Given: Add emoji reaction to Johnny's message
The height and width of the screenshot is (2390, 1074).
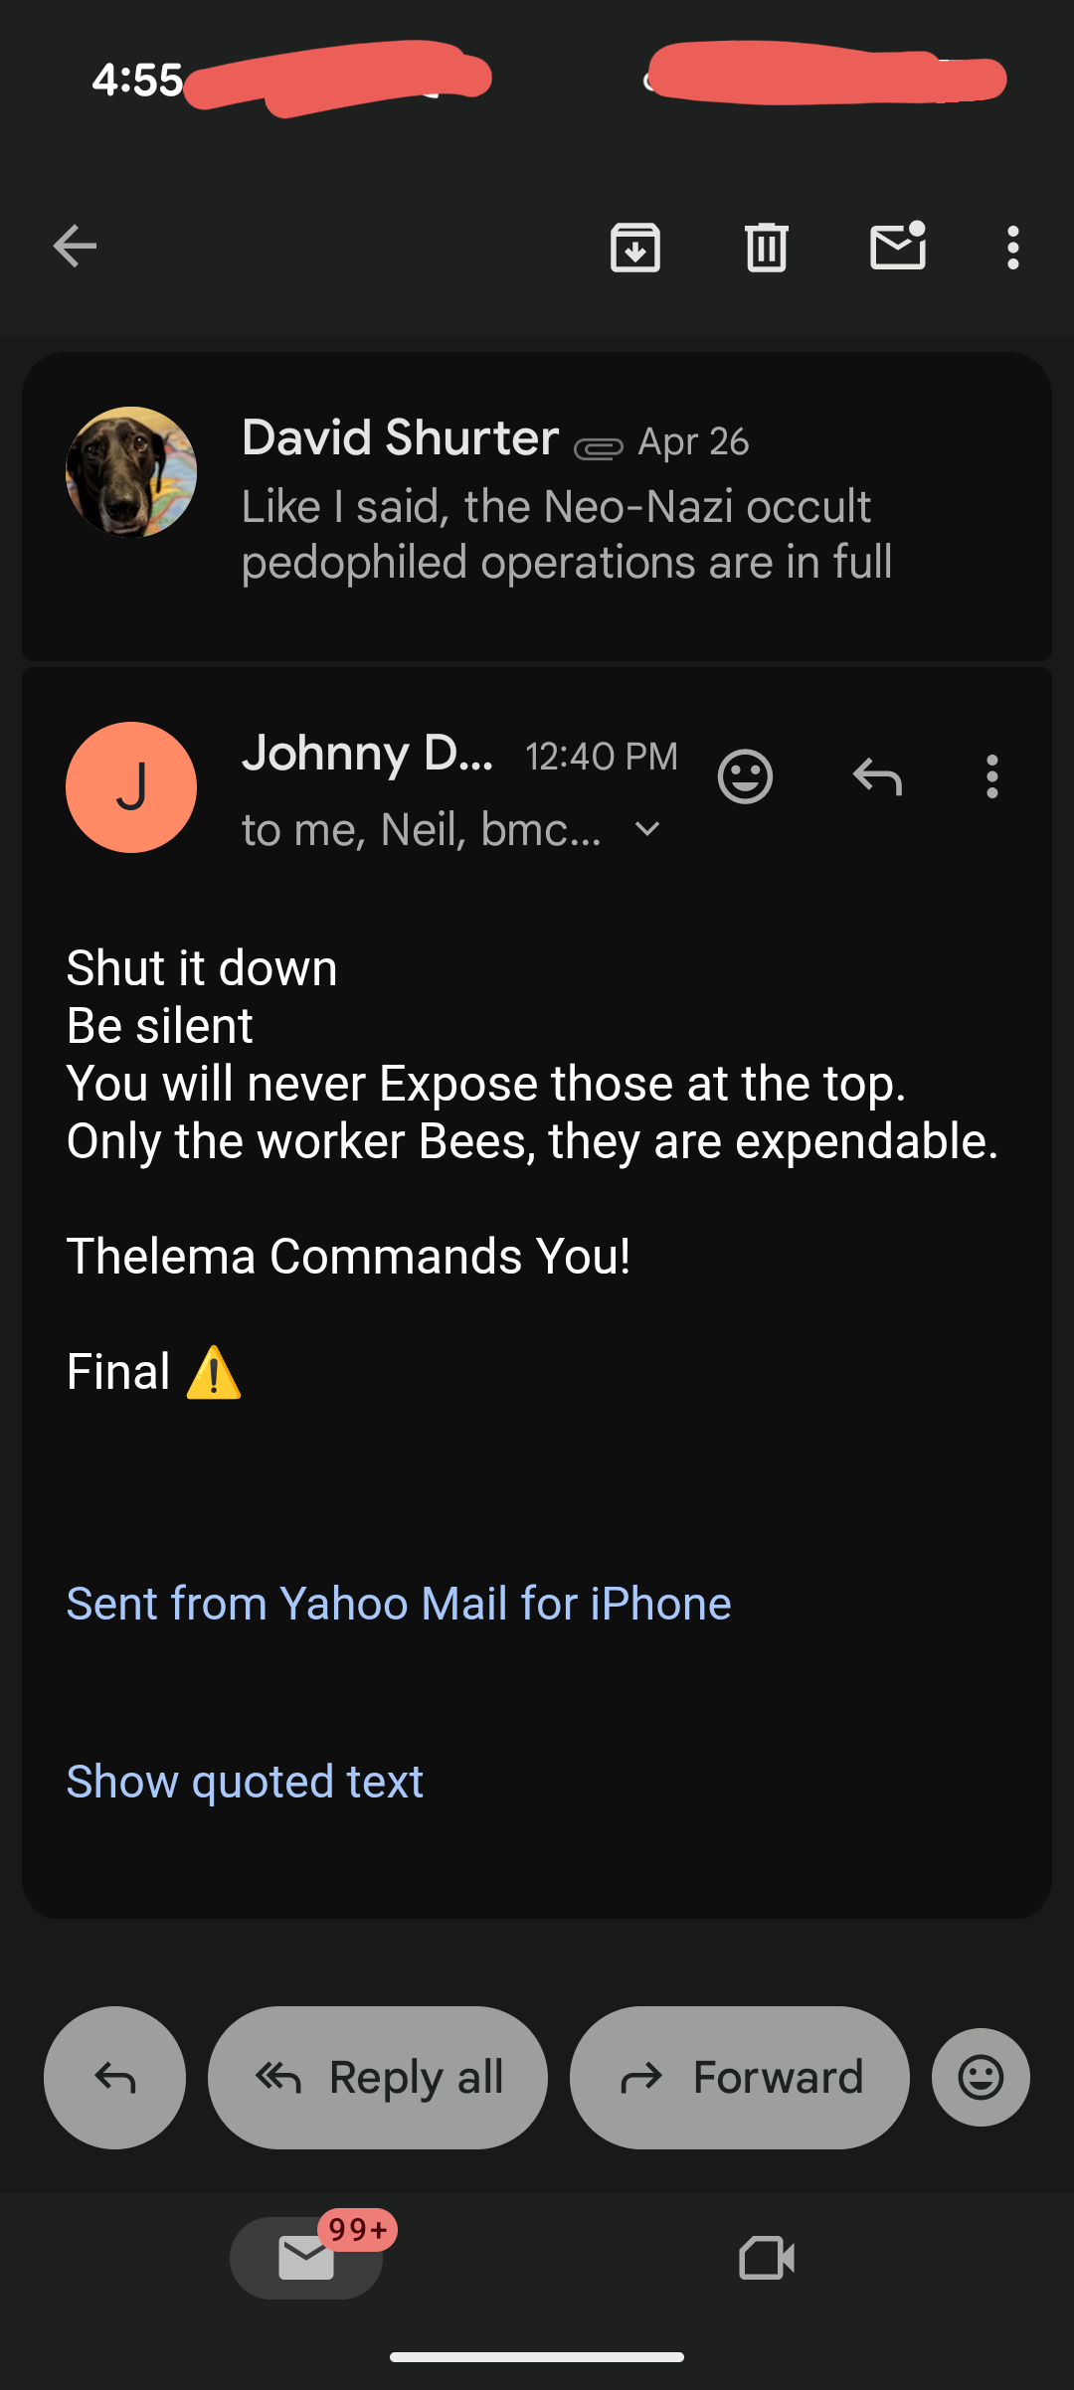Looking at the screenshot, I should [745, 776].
